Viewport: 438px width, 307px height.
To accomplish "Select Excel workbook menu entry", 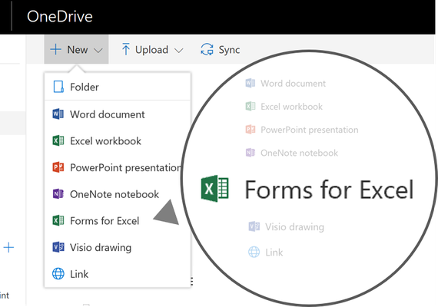I will pyautogui.click(x=118, y=141).
